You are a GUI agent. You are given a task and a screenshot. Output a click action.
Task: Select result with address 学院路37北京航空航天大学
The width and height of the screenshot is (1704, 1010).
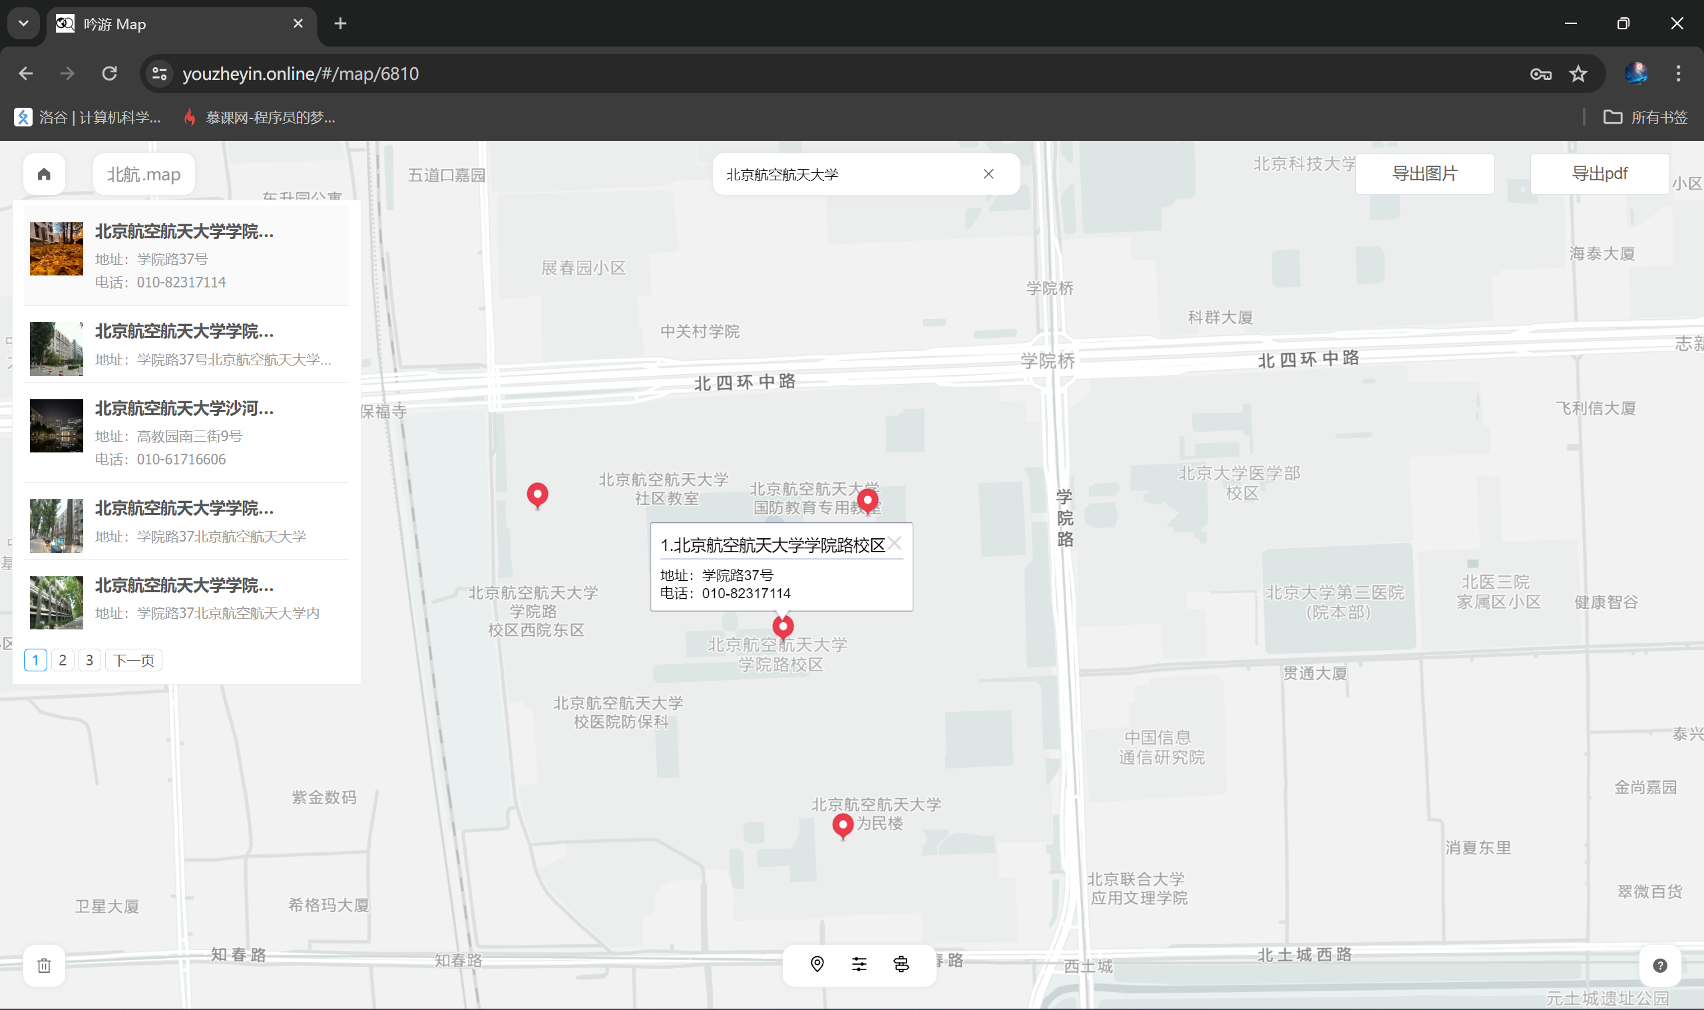click(x=186, y=522)
